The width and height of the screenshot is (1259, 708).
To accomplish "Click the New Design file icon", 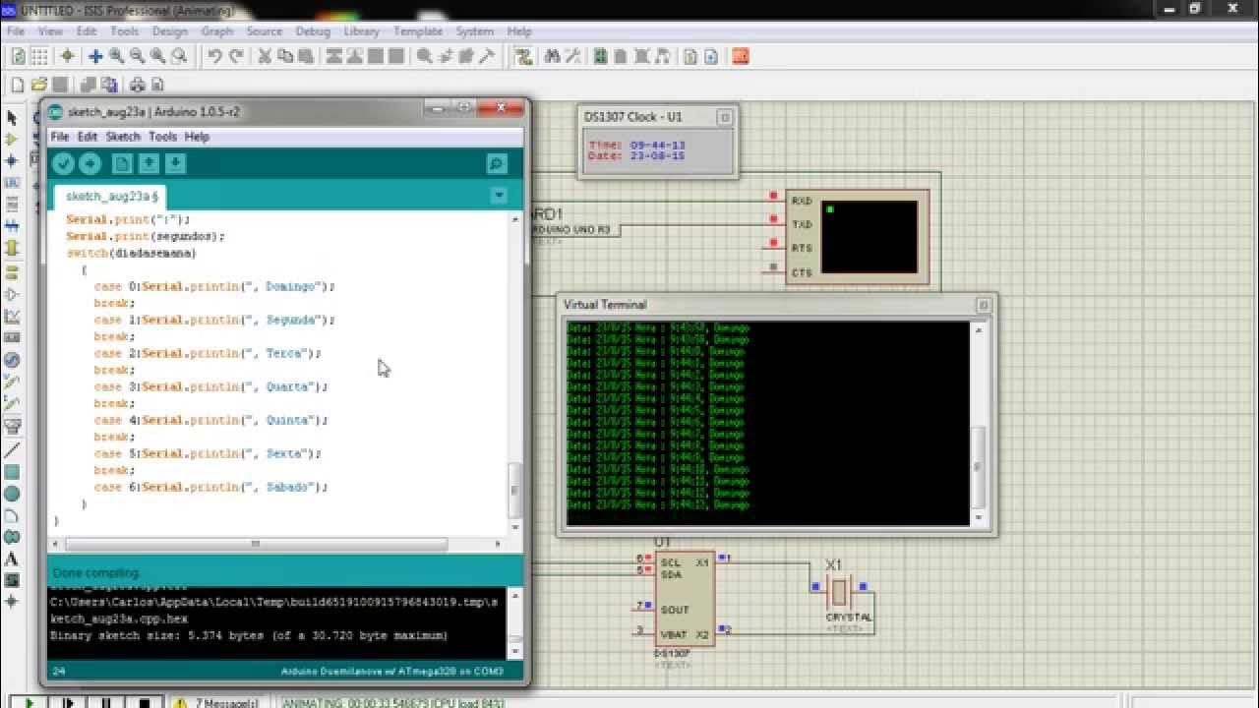I will click(17, 86).
